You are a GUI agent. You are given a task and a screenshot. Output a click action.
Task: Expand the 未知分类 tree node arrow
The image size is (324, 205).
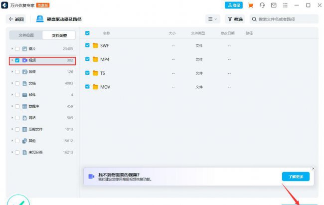click(x=12, y=152)
